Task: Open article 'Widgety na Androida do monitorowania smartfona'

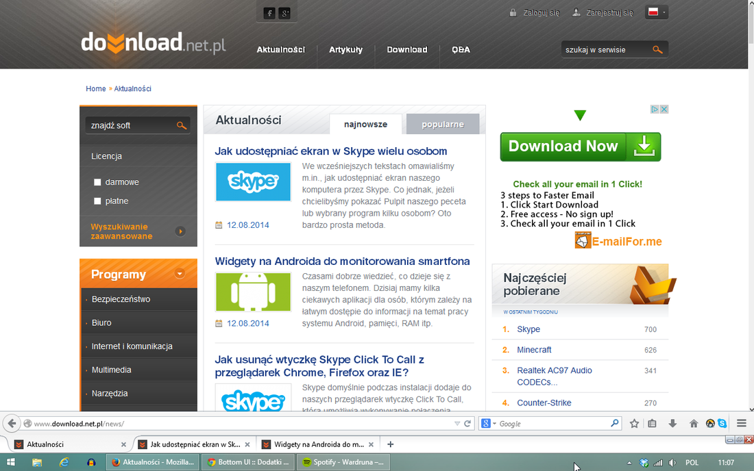Action: 342,262
